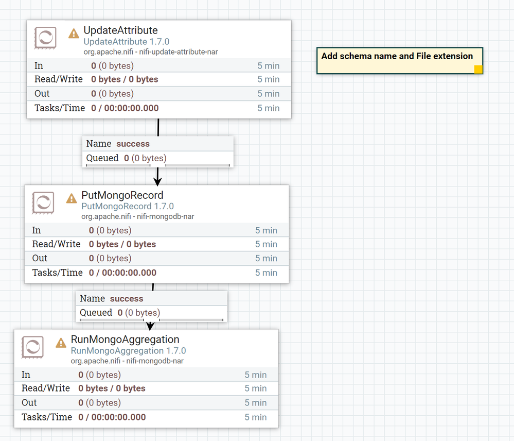Image resolution: width=514 pixels, height=441 pixels.
Task: Click the PutMongoRecord warning triangle
Action: tap(72, 198)
